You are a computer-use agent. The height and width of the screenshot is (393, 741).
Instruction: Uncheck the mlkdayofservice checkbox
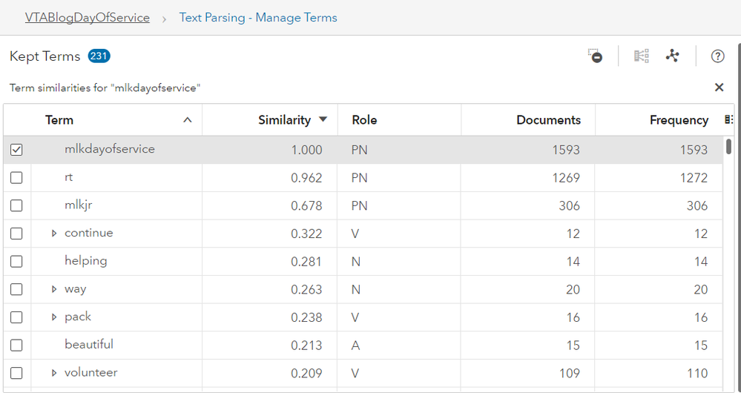(16, 150)
